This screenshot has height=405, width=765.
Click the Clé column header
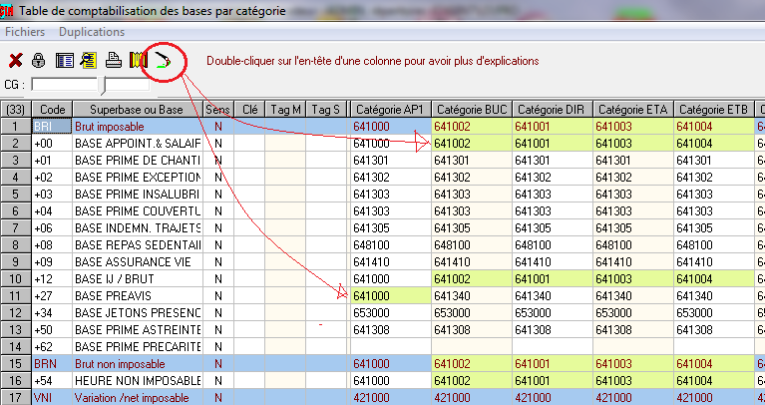(x=249, y=110)
